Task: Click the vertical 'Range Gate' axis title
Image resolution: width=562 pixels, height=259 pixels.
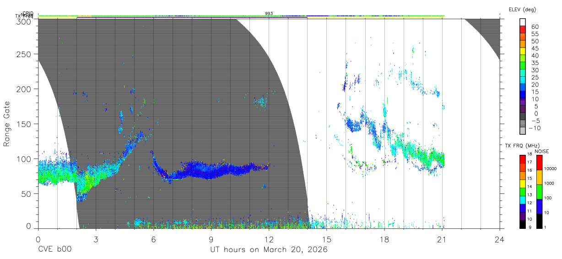Action: pyautogui.click(x=7, y=123)
